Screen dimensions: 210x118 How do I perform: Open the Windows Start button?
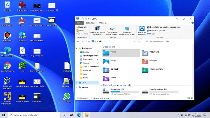[x=4, y=115]
